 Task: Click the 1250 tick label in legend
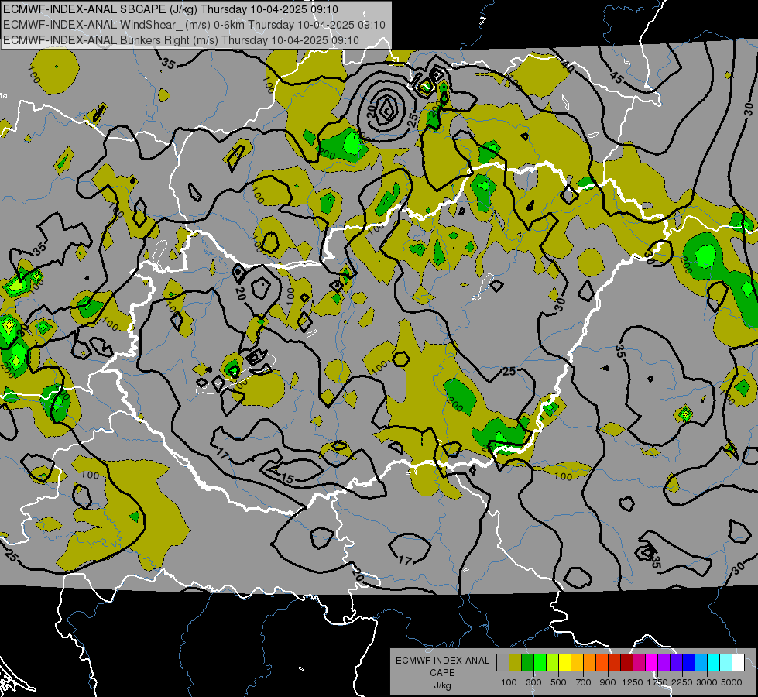pyautogui.click(x=633, y=682)
